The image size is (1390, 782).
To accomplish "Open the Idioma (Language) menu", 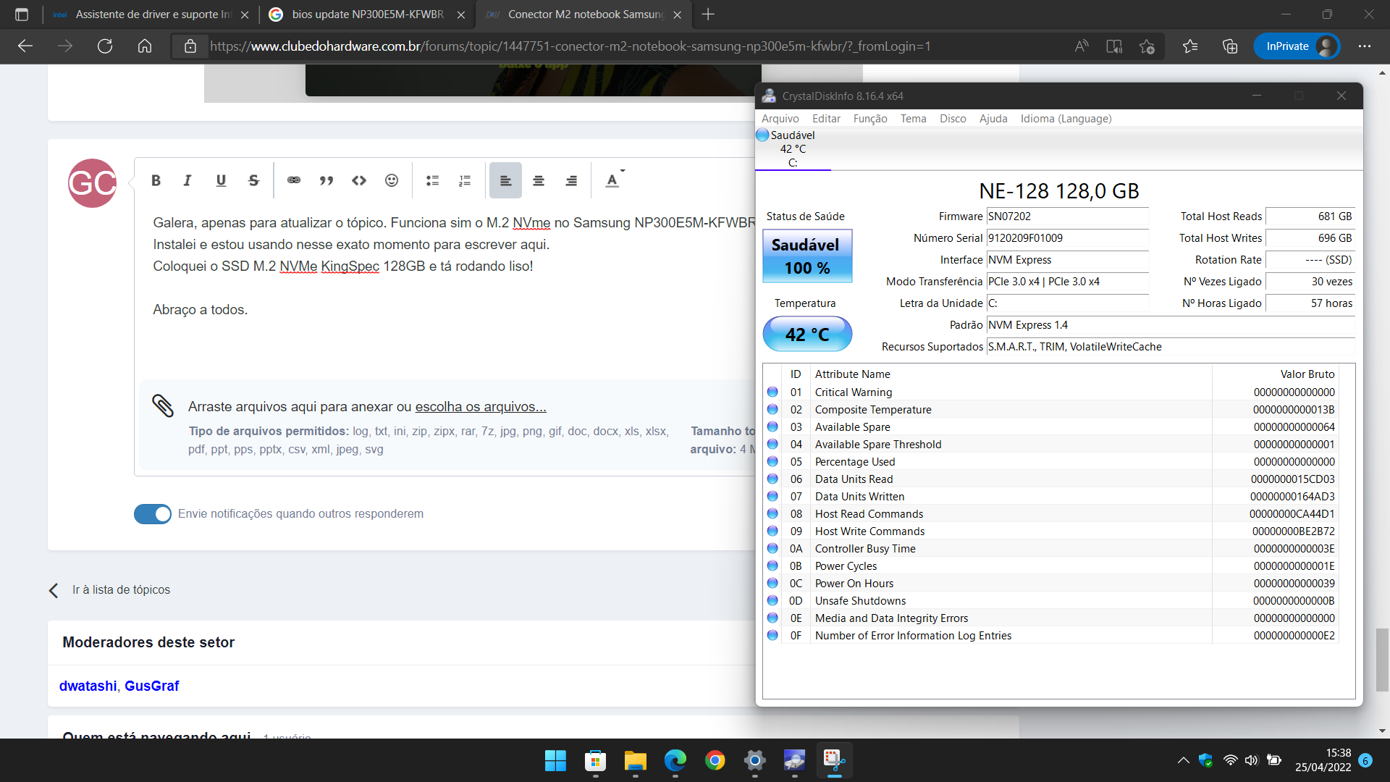I will [x=1066, y=119].
